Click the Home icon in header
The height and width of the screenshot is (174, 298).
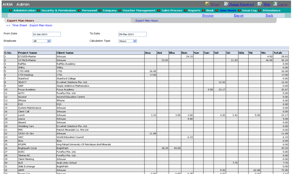click(207, 4)
